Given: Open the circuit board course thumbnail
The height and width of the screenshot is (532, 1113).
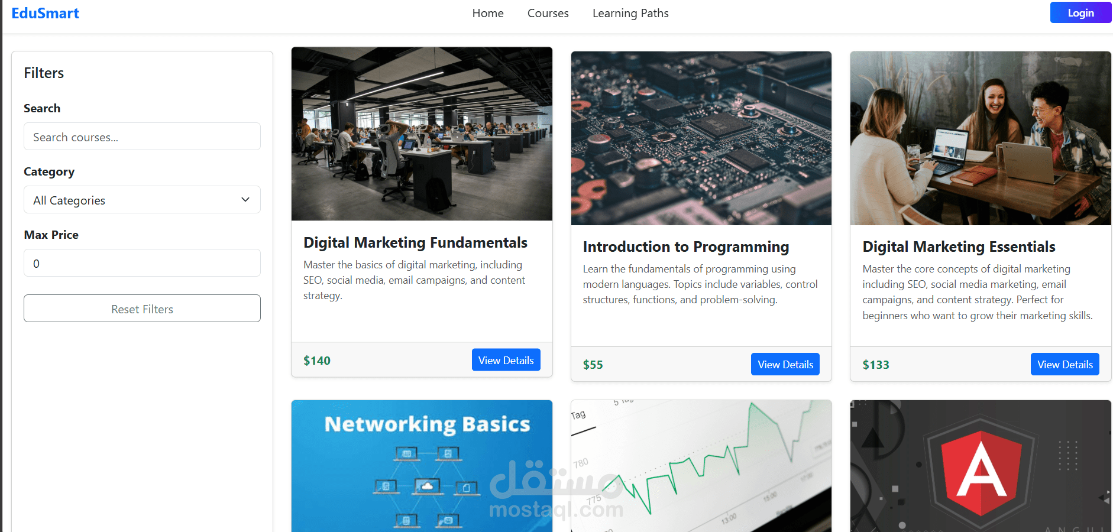Looking at the screenshot, I should coord(701,138).
